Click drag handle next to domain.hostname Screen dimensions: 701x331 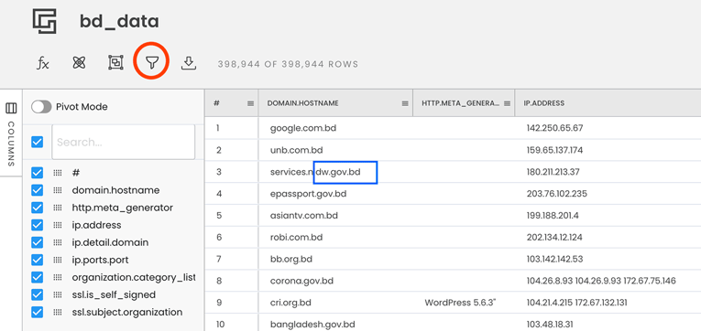[57, 190]
